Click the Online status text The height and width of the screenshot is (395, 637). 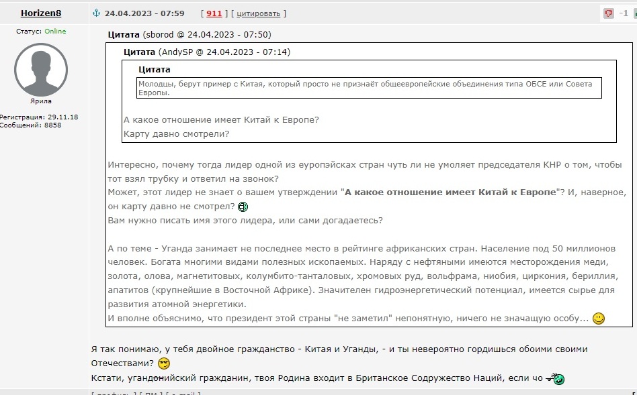coord(55,32)
